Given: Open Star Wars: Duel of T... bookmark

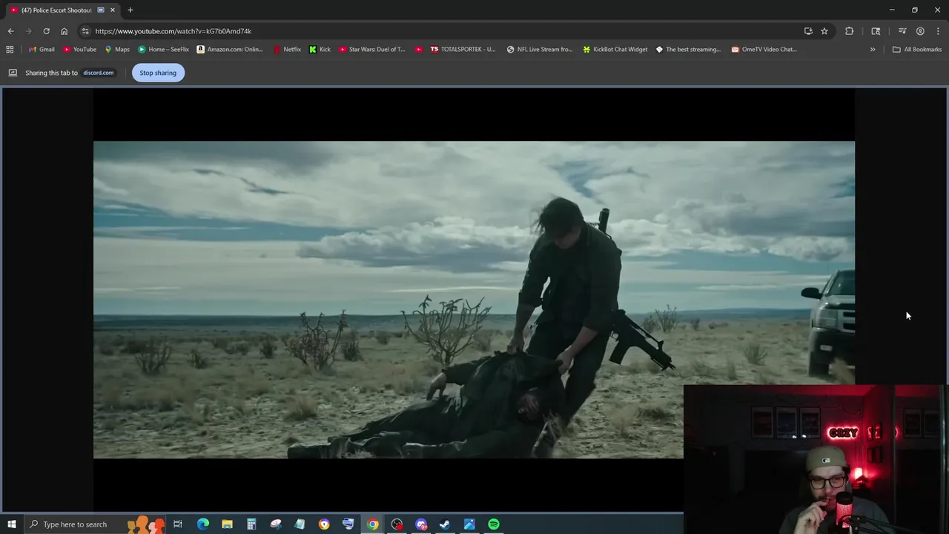Looking at the screenshot, I should tap(372, 49).
